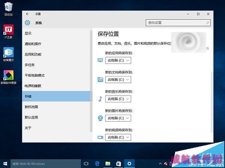
Task: Click the computer icon beside the new apps location
Action: coord(100,60)
